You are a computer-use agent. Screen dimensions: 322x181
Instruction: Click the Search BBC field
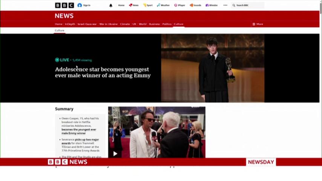[248, 5]
